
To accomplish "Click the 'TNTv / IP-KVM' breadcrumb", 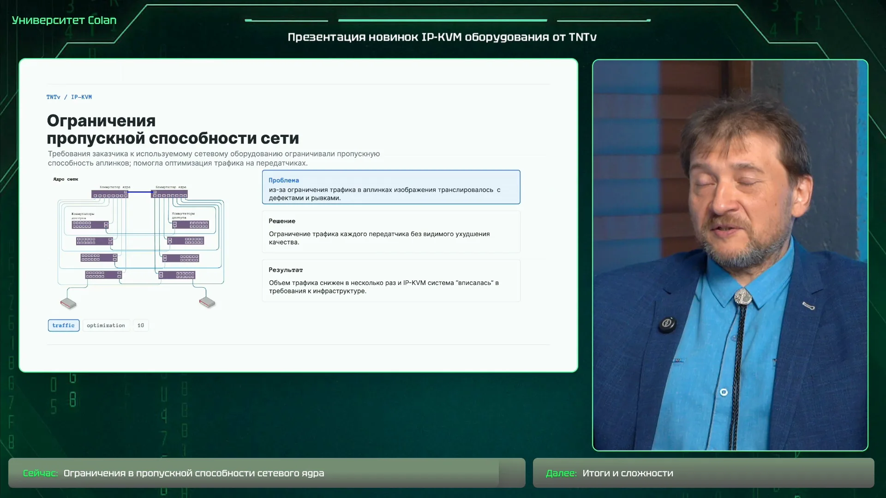I will [69, 97].
